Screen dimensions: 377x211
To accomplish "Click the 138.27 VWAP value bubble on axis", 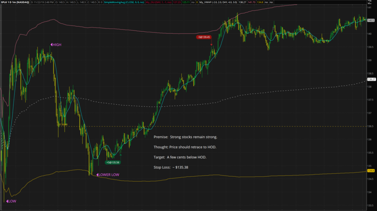I will click(371, 80).
